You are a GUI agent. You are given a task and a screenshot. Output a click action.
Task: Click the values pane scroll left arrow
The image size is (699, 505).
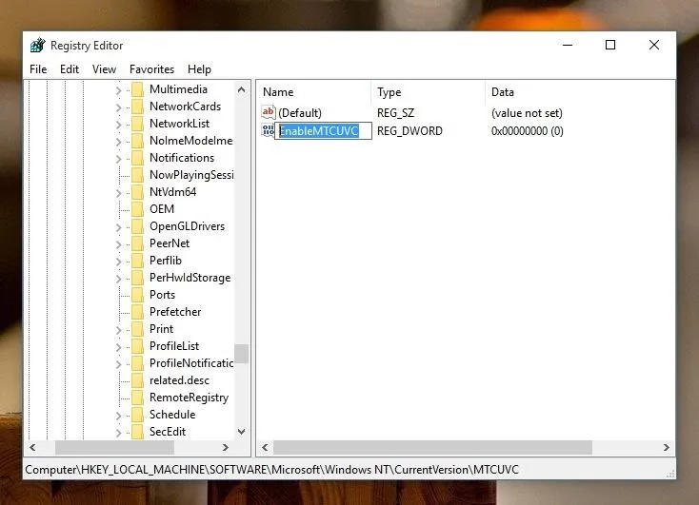tap(266, 447)
